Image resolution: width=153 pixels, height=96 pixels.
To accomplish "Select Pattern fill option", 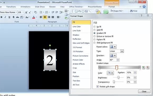I will pos(94,39).
